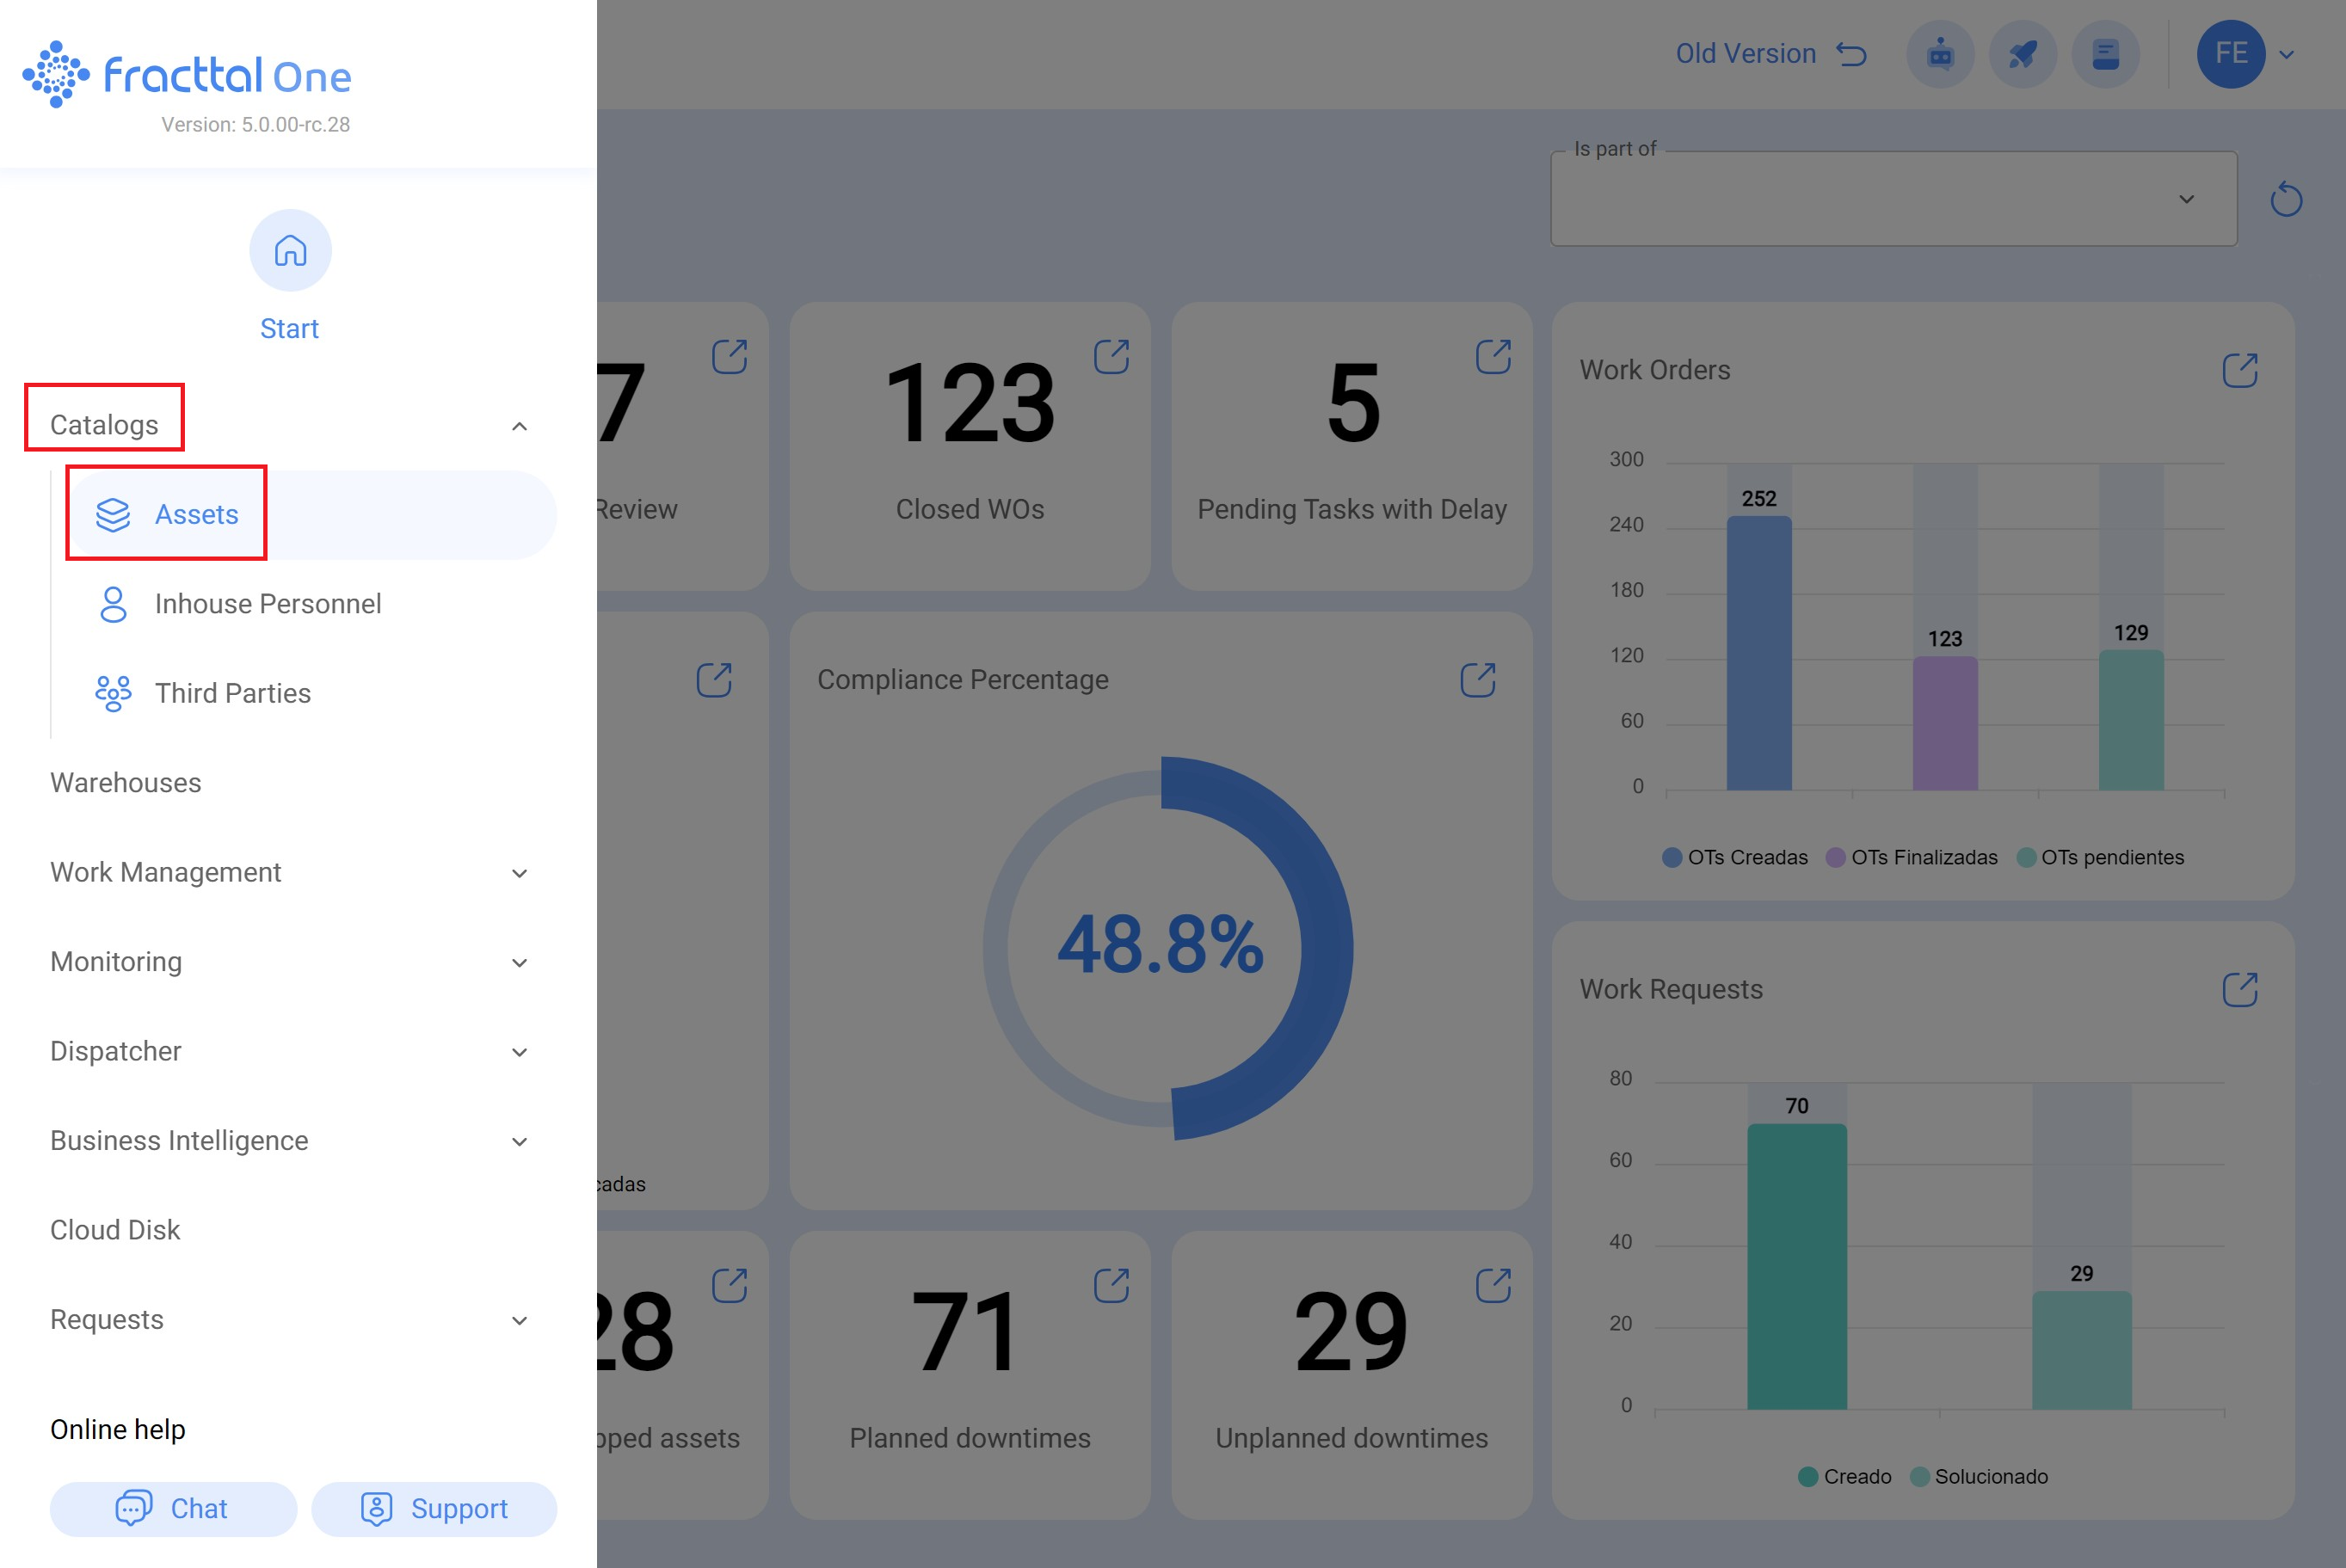Click the 70 Creado bar
The image size is (2346, 1568).
click(1797, 1266)
